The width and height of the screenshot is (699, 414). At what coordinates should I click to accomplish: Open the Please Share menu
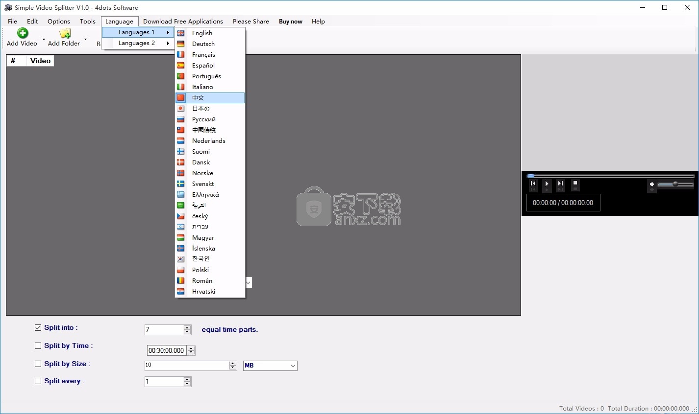[x=251, y=21]
